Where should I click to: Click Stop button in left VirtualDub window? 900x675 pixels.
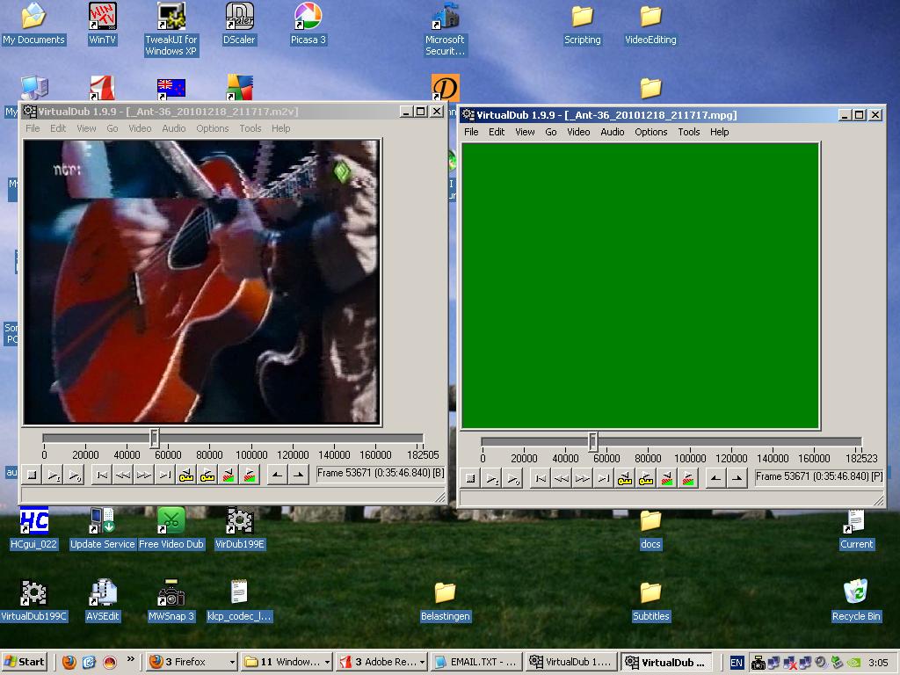coord(33,475)
